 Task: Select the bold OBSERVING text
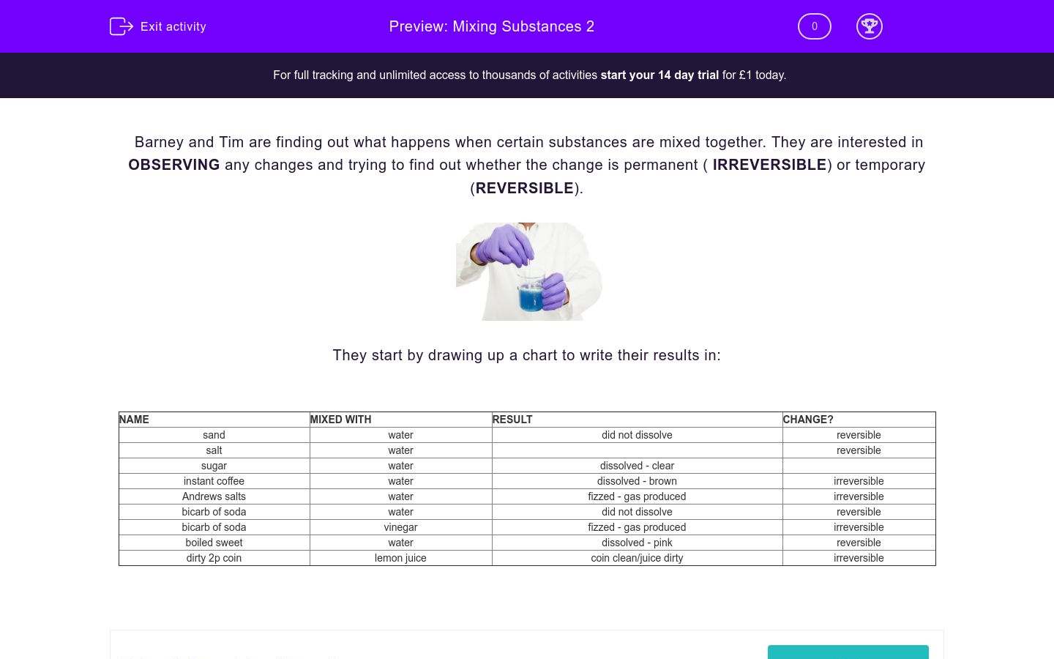pos(173,165)
